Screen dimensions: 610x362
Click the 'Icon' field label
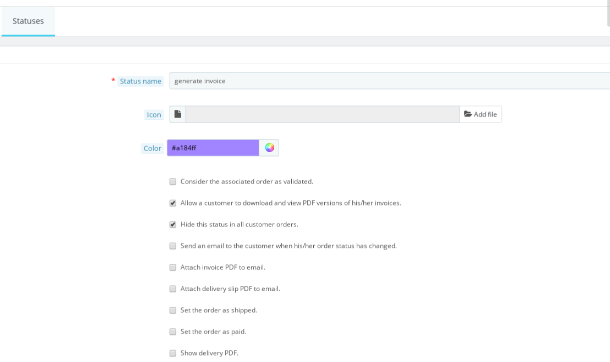tap(154, 114)
